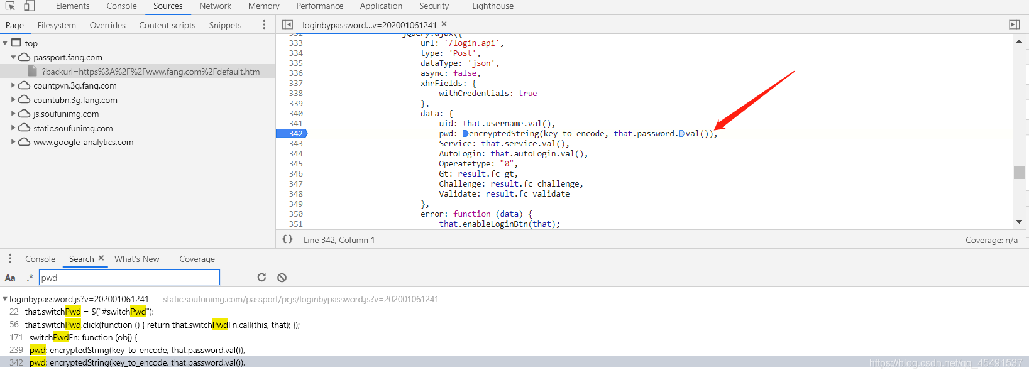The image size is (1029, 375).
Task: Click the code editor scrollbar thumb
Action: click(1019, 171)
